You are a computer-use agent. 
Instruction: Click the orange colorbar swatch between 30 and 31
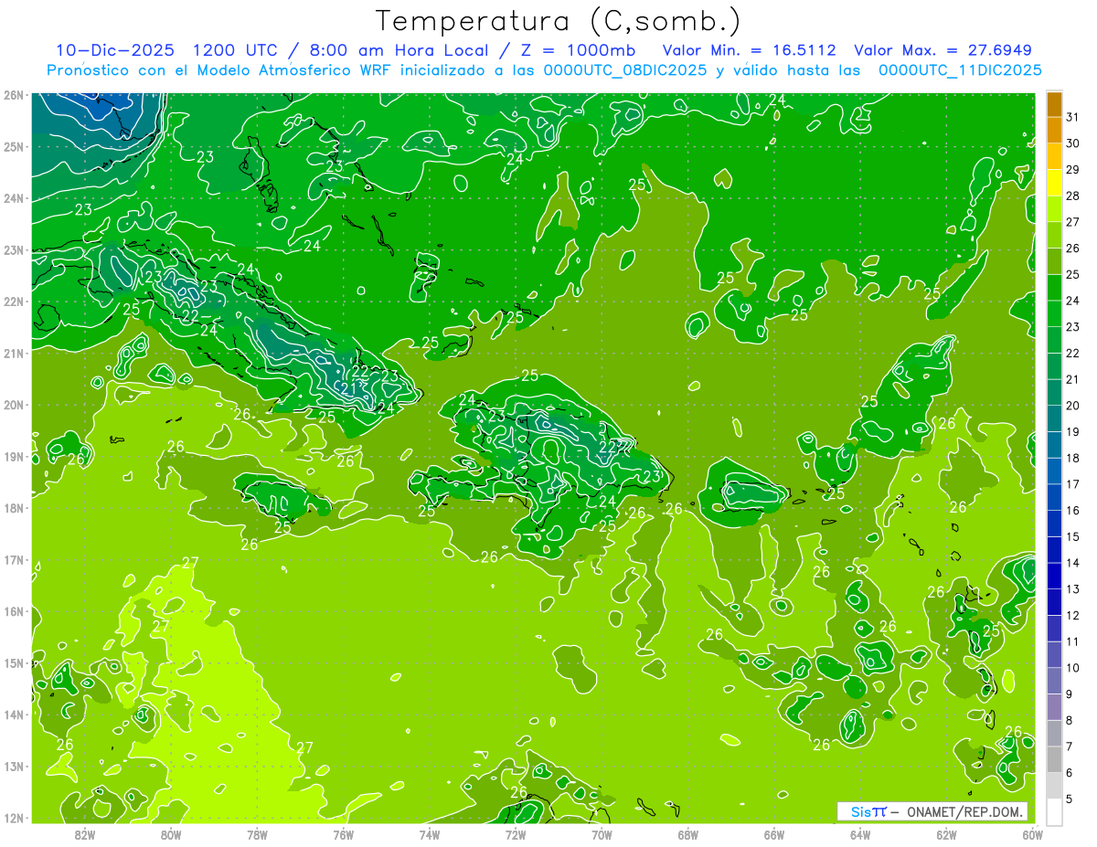point(1054,131)
